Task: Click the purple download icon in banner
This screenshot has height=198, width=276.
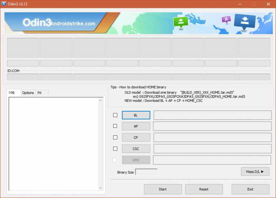Action: [226, 20]
